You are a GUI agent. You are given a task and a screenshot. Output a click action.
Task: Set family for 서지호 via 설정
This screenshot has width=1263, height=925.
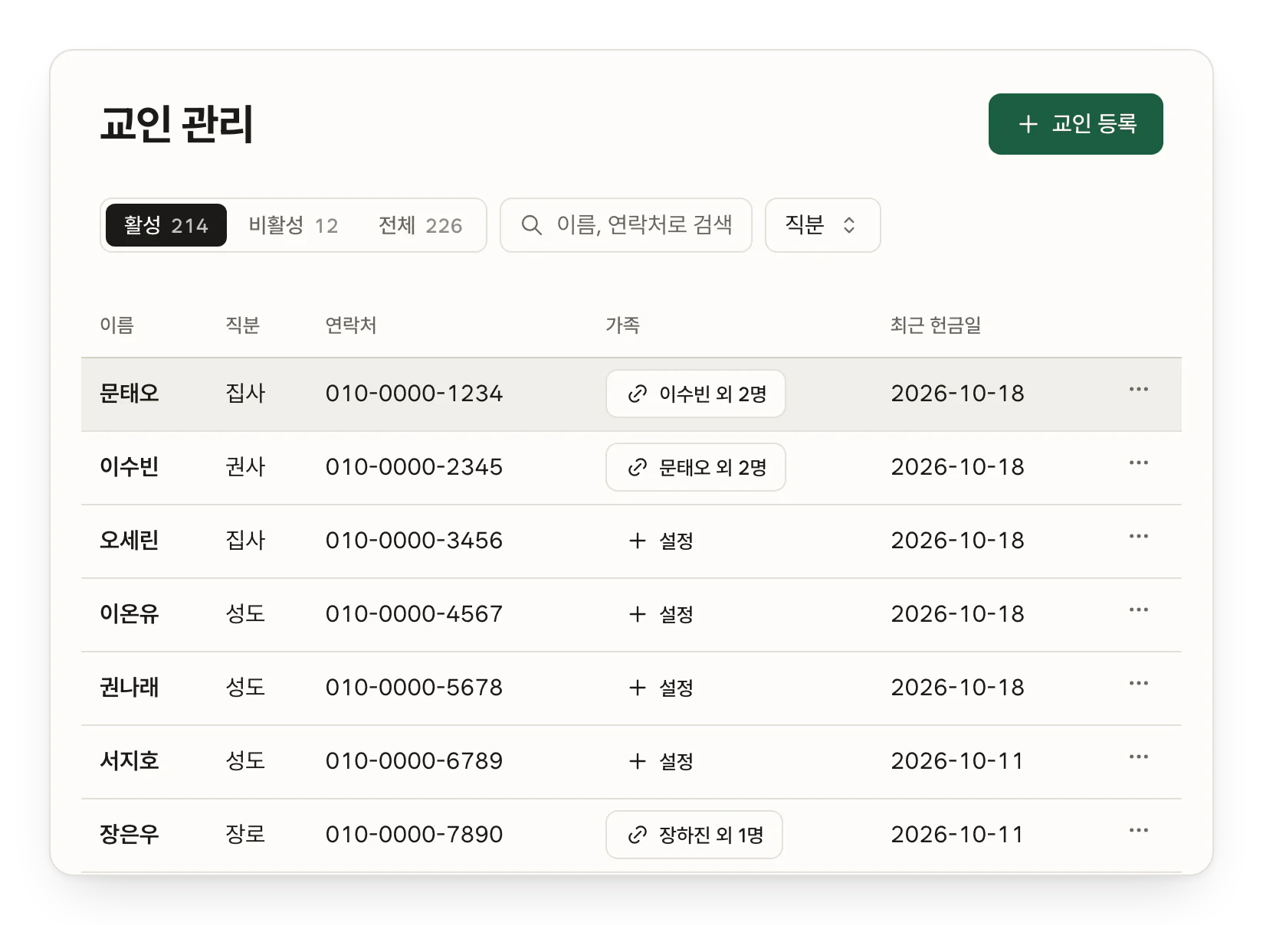[x=661, y=761]
